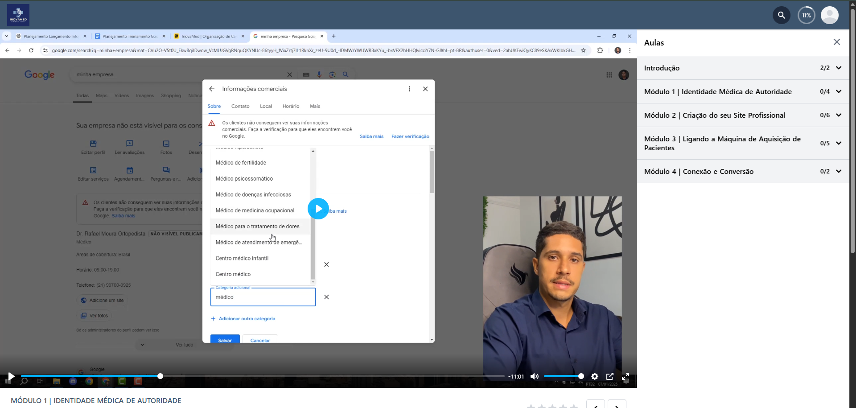Switch to the Local tab
Viewport: 856px width, 408px height.
coord(266,106)
